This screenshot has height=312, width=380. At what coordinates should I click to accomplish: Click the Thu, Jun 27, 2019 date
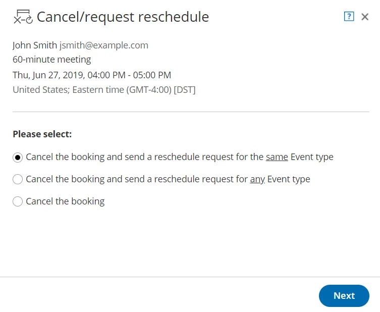48,75
